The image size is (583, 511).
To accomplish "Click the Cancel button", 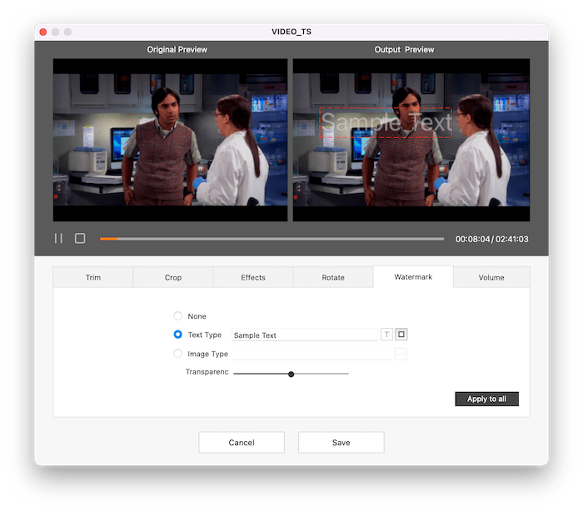I will click(242, 443).
